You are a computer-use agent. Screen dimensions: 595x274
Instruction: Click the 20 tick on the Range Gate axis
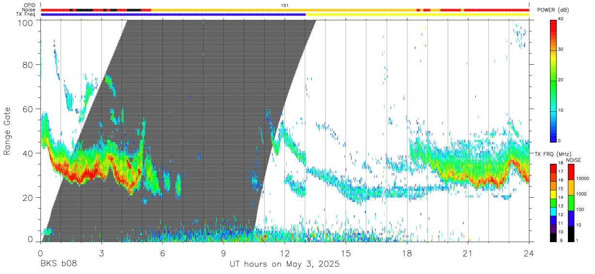(x=28, y=198)
